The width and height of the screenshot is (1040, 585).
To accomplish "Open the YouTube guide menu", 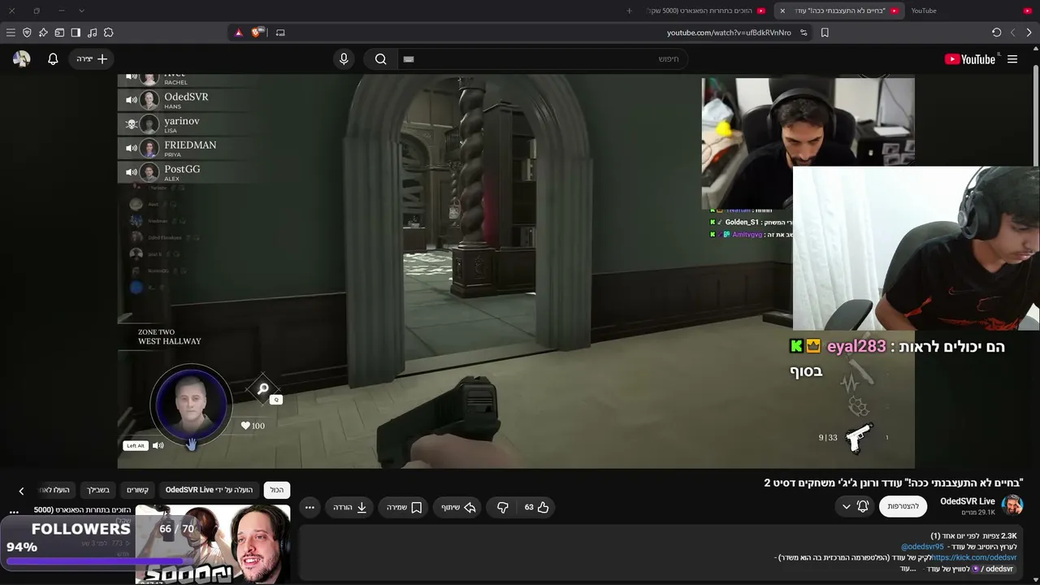I will pyautogui.click(x=1012, y=59).
